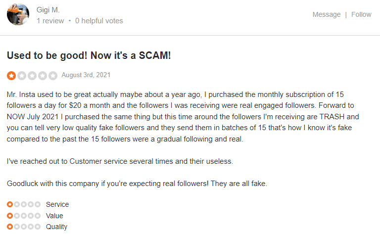
Task: Follow Gigi M.
Action: click(361, 14)
